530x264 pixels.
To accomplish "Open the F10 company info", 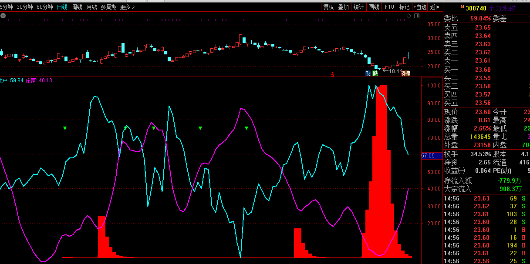I will (389, 7).
